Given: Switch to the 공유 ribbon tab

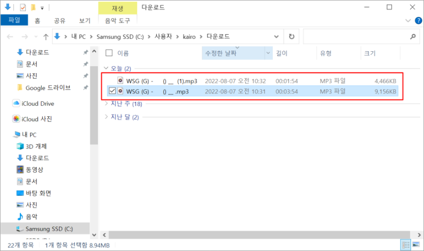Looking at the screenshot, I should tap(60, 20).
